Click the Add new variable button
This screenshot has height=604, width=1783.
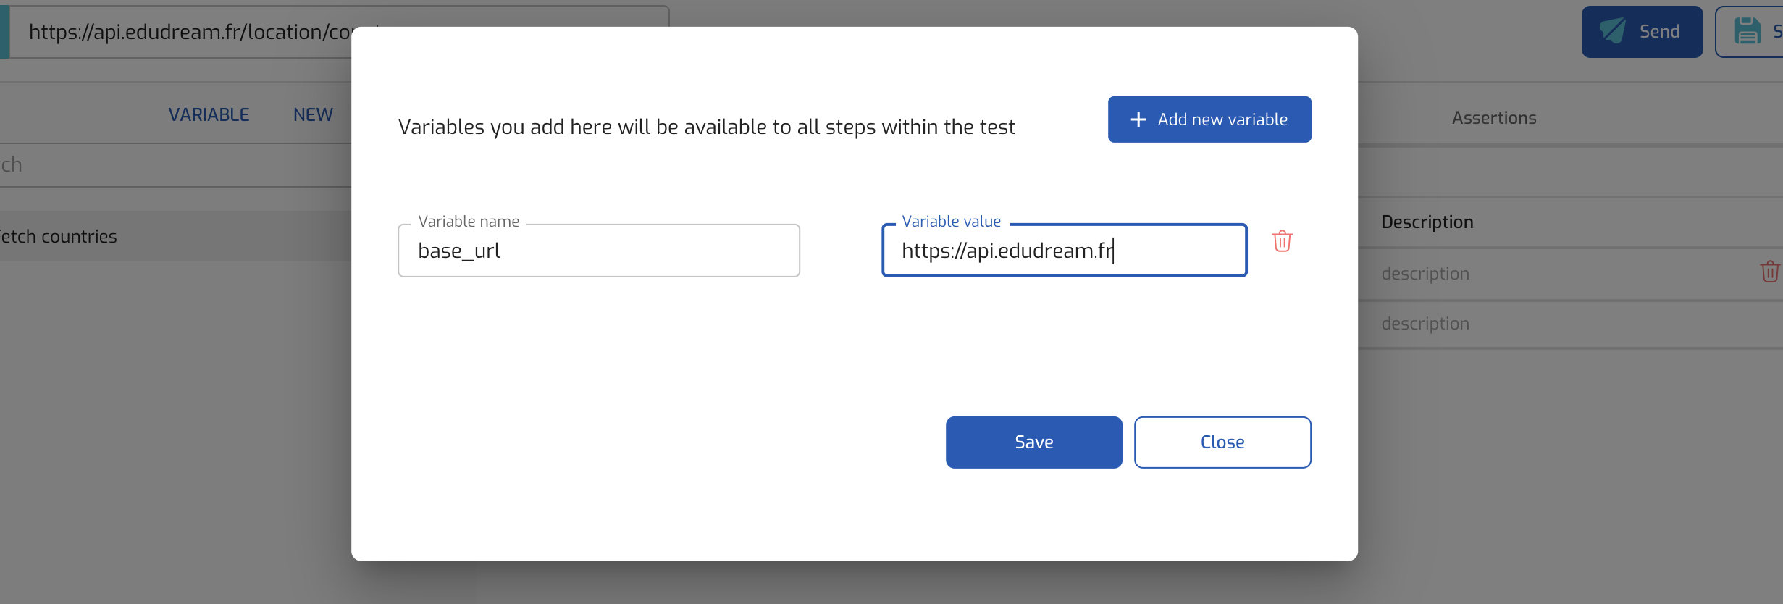tap(1209, 119)
